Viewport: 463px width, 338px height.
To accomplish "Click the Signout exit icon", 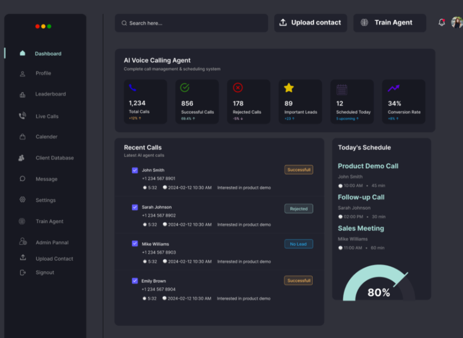I will pyautogui.click(x=23, y=273).
